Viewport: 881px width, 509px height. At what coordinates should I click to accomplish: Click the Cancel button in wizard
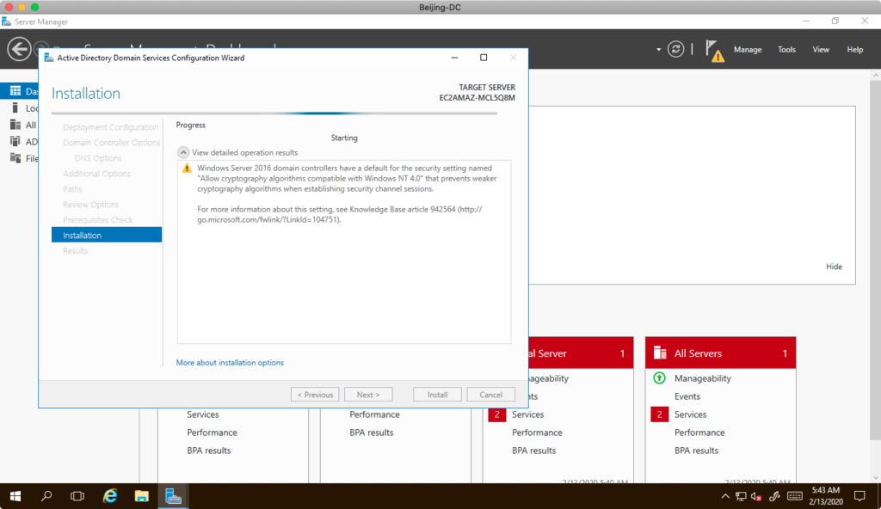coord(490,395)
